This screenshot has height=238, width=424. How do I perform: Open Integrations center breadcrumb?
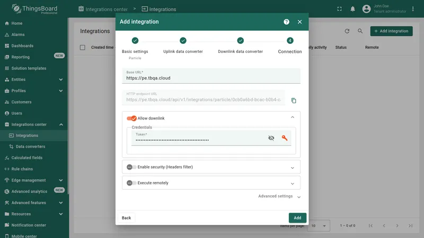tap(103, 9)
